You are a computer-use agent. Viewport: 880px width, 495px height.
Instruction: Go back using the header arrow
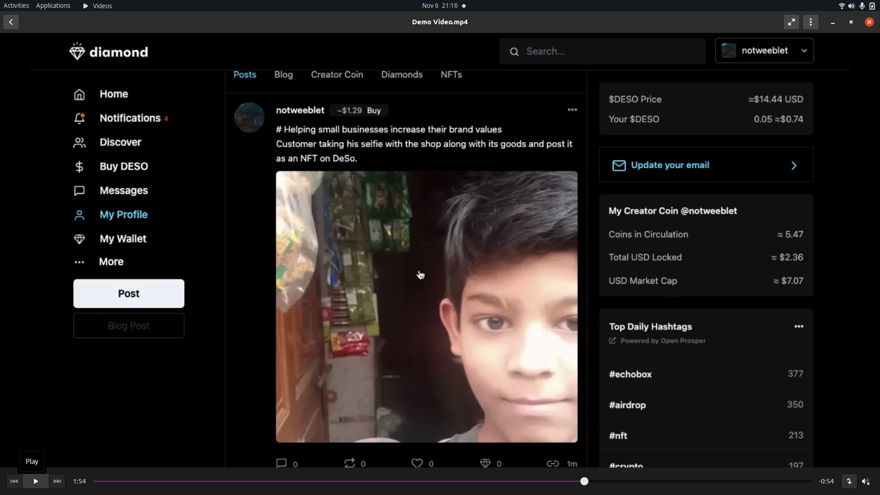11,22
